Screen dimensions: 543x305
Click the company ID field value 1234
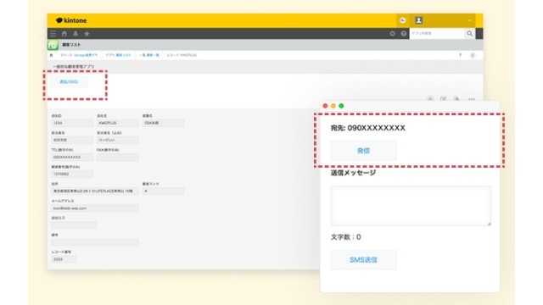click(72, 123)
